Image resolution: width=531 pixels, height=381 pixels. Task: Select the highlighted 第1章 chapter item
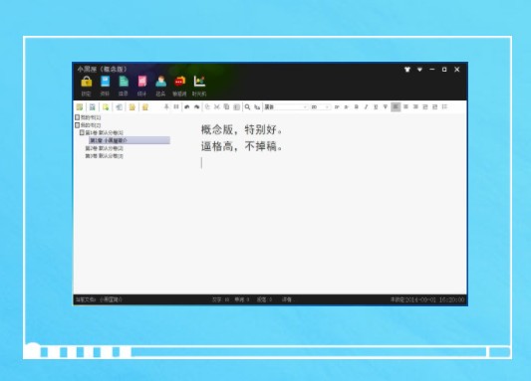[x=130, y=140]
